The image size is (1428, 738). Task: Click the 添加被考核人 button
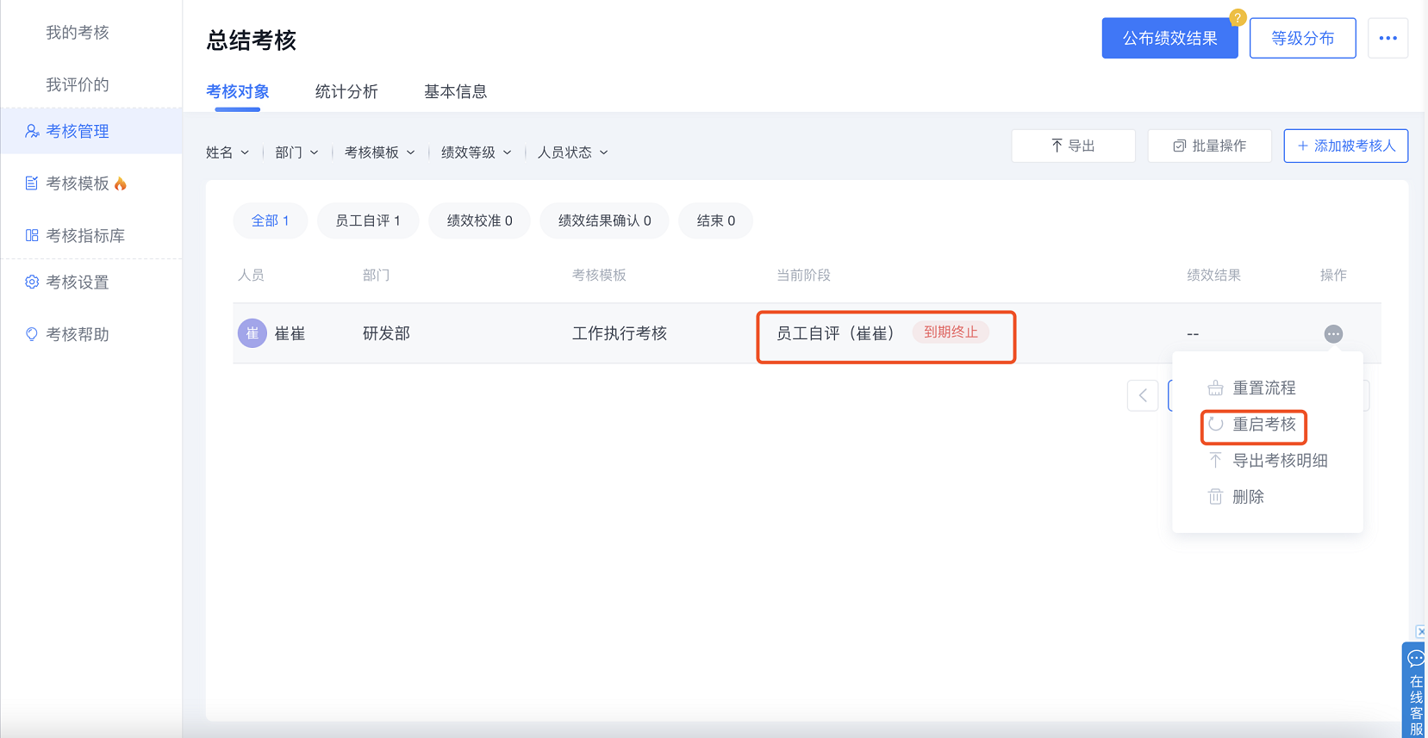point(1345,146)
